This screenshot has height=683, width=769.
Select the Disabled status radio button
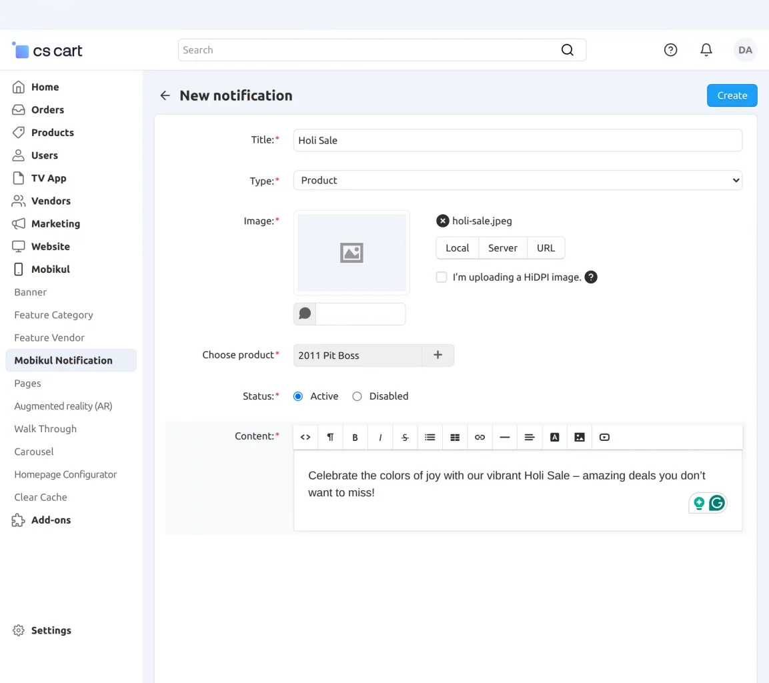coord(357,396)
